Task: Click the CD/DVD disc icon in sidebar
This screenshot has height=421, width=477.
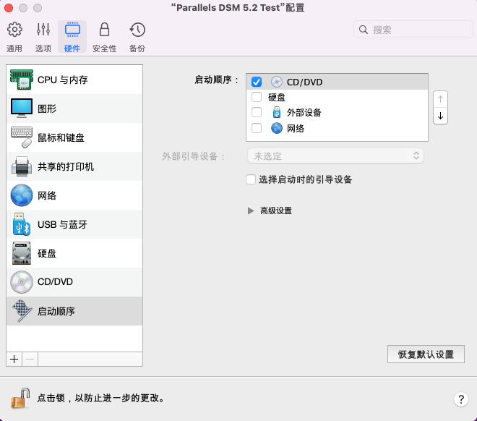Action: point(21,282)
